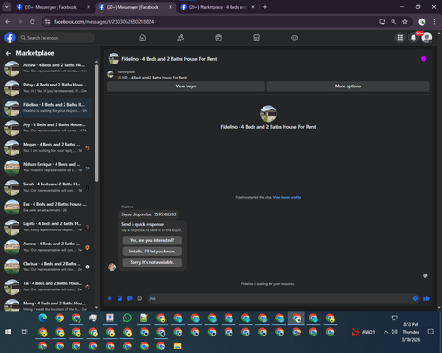Viewport: 442px width, 353px height.
Task: Open the purple conversation information icon
Action: point(423,59)
